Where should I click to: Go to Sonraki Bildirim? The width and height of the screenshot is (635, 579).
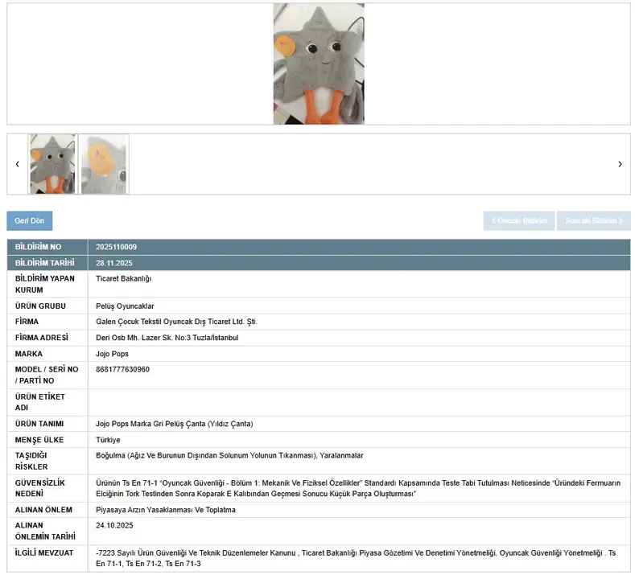[x=593, y=221]
